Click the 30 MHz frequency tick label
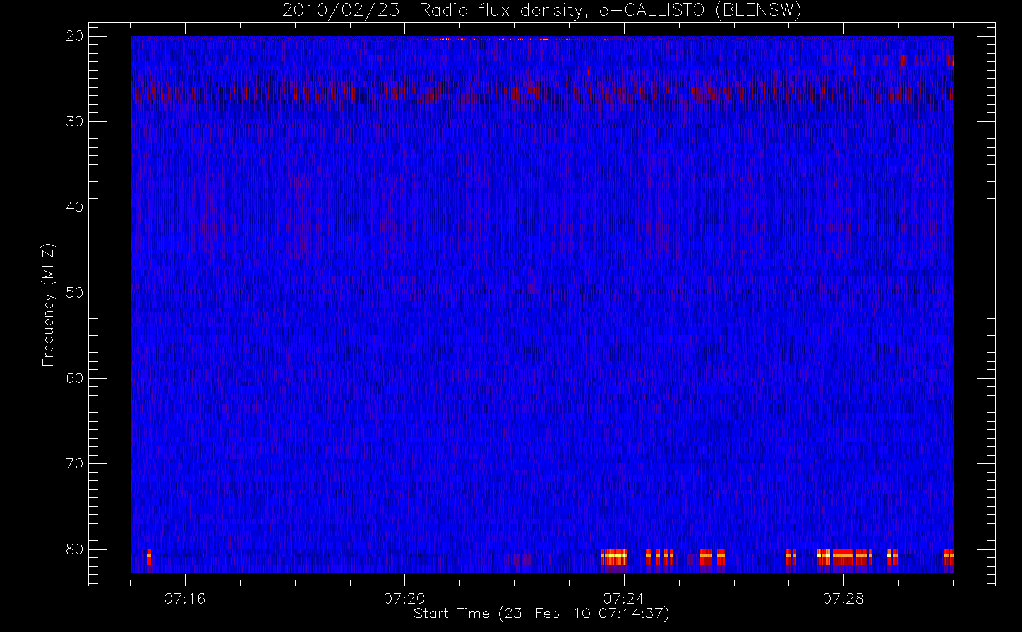 75,121
